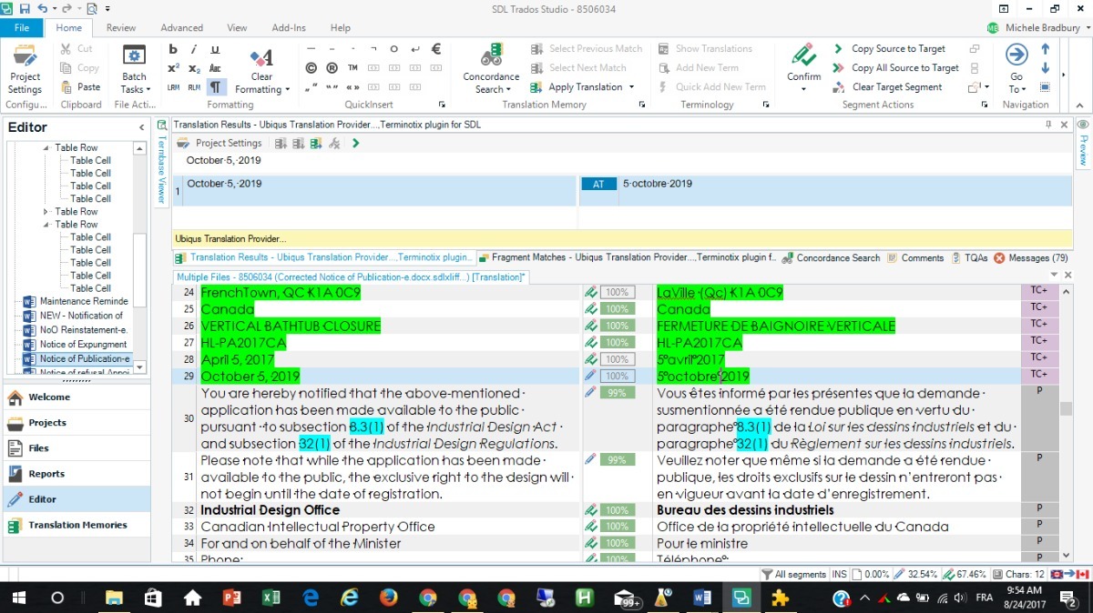This screenshot has width=1093, height=613.
Task: Apply superscript formatting
Action: [x=173, y=68]
